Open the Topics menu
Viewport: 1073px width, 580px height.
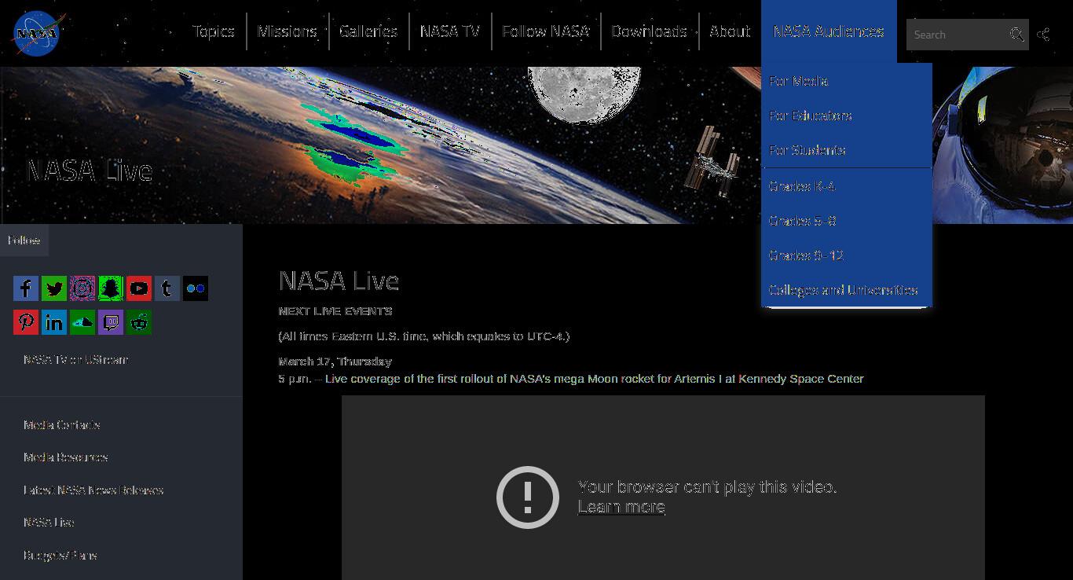pos(214,31)
